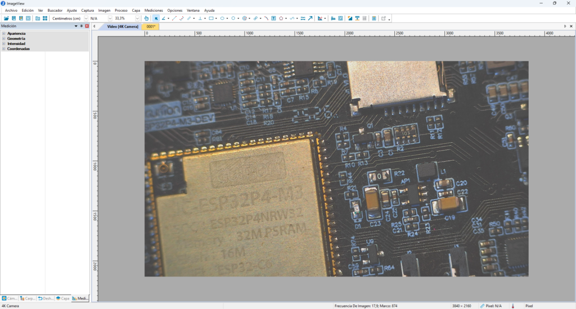Open the Opciones menu
The height and width of the screenshot is (309, 576).
coord(175,10)
